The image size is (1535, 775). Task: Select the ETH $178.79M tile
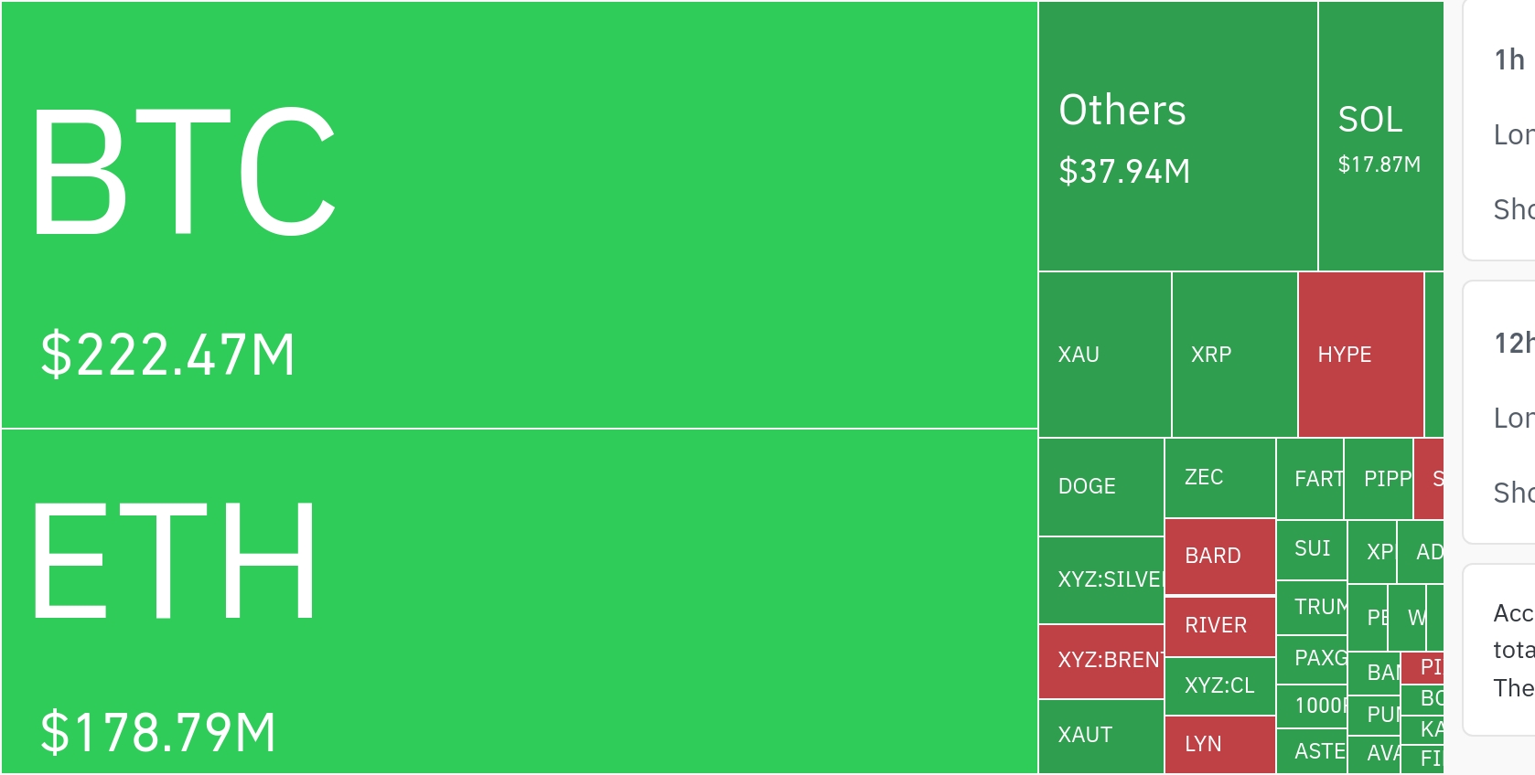pos(519,601)
